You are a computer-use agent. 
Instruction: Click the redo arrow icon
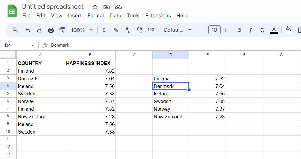click(39, 30)
